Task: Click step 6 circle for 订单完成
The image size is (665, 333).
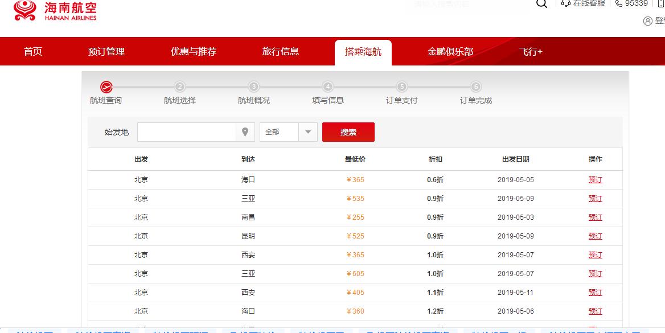Action: pos(476,87)
